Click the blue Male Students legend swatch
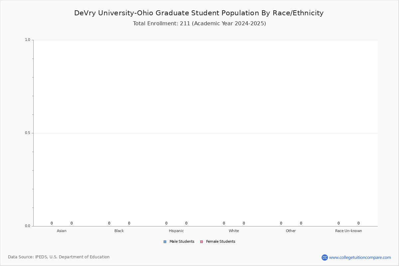Image resolution: width=399 pixels, height=266 pixels. tap(165, 242)
